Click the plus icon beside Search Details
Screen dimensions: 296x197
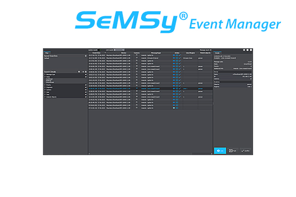click(x=83, y=72)
